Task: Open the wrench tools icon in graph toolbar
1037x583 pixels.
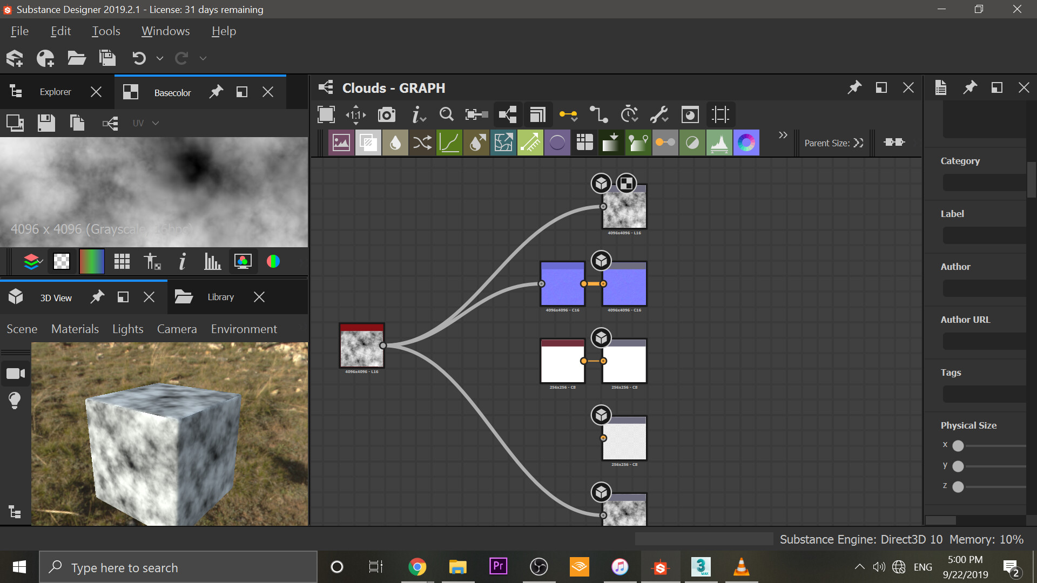Action: 660,114
